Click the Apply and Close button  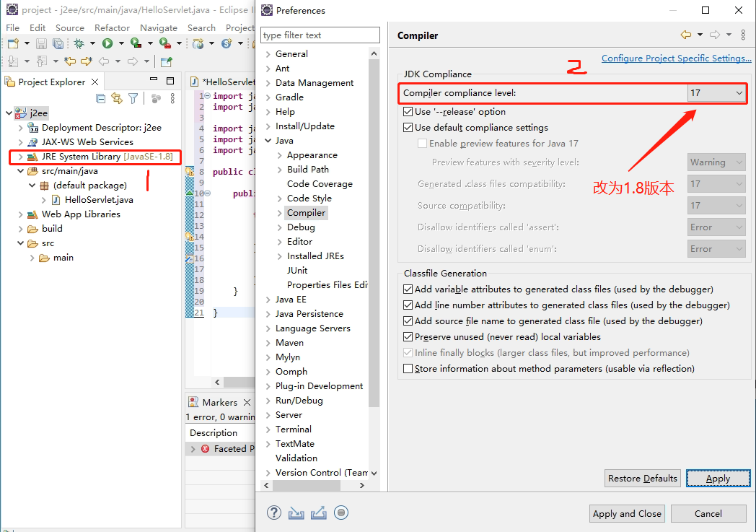(x=627, y=514)
